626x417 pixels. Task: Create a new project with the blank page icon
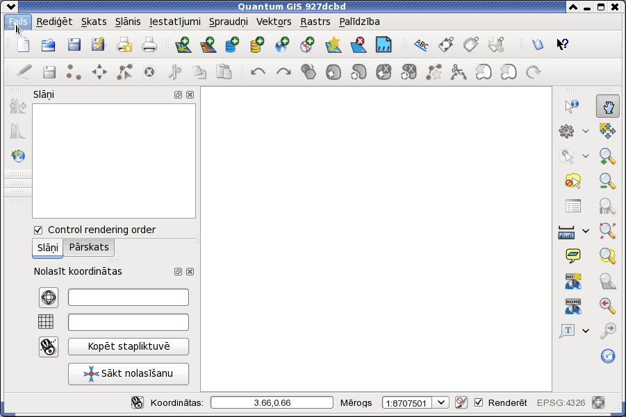coord(24,44)
